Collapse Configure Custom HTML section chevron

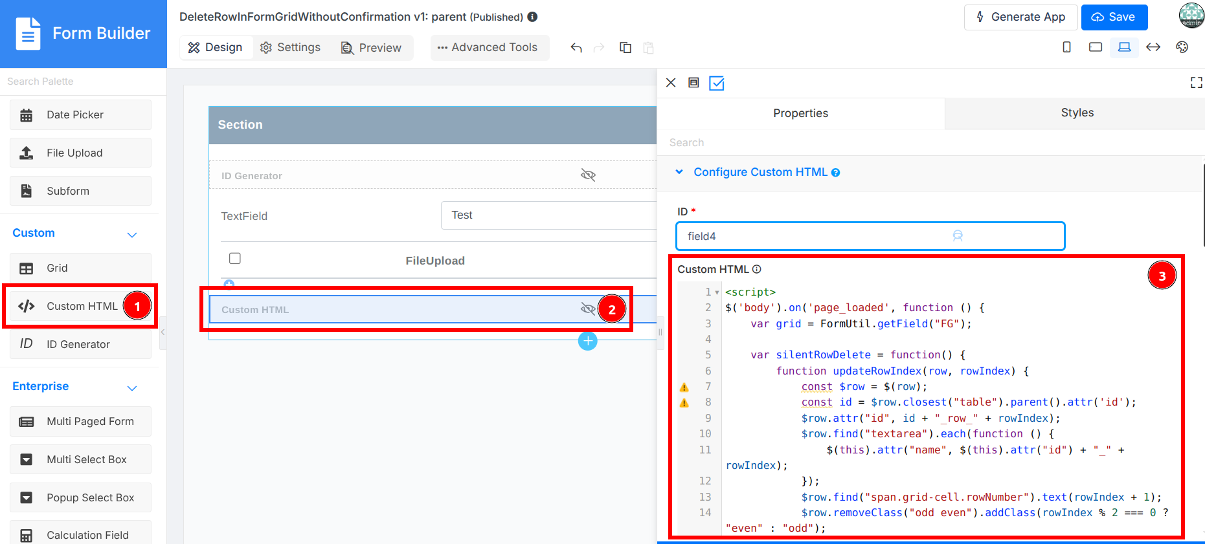pyautogui.click(x=679, y=172)
